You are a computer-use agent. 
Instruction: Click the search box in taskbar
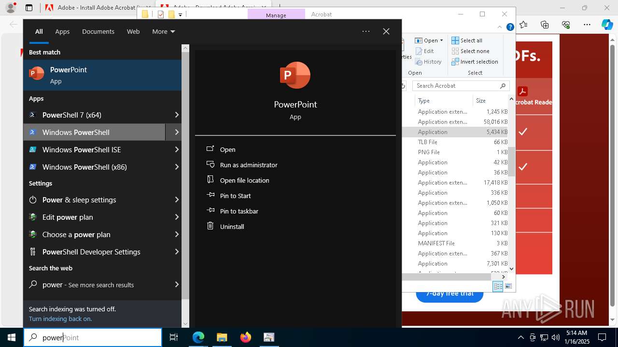coord(93,337)
